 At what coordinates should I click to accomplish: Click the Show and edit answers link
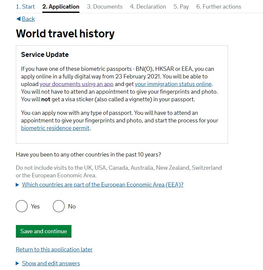click(x=51, y=263)
